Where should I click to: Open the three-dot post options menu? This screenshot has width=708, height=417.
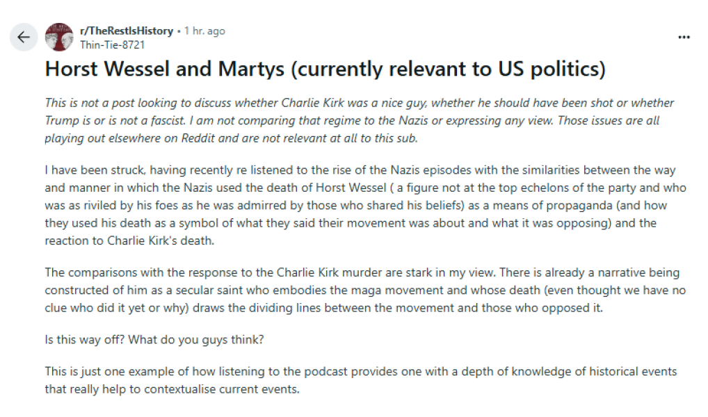pos(684,37)
